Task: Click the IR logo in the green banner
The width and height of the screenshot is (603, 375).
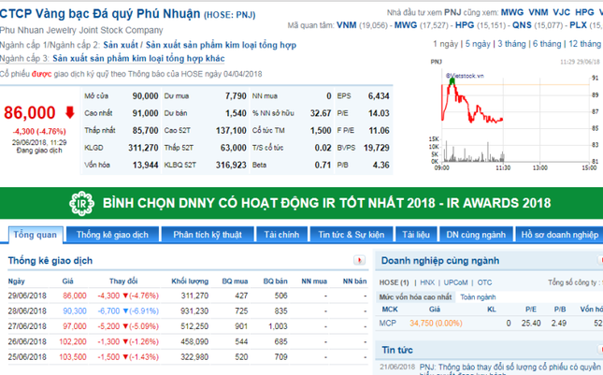Action: point(81,203)
